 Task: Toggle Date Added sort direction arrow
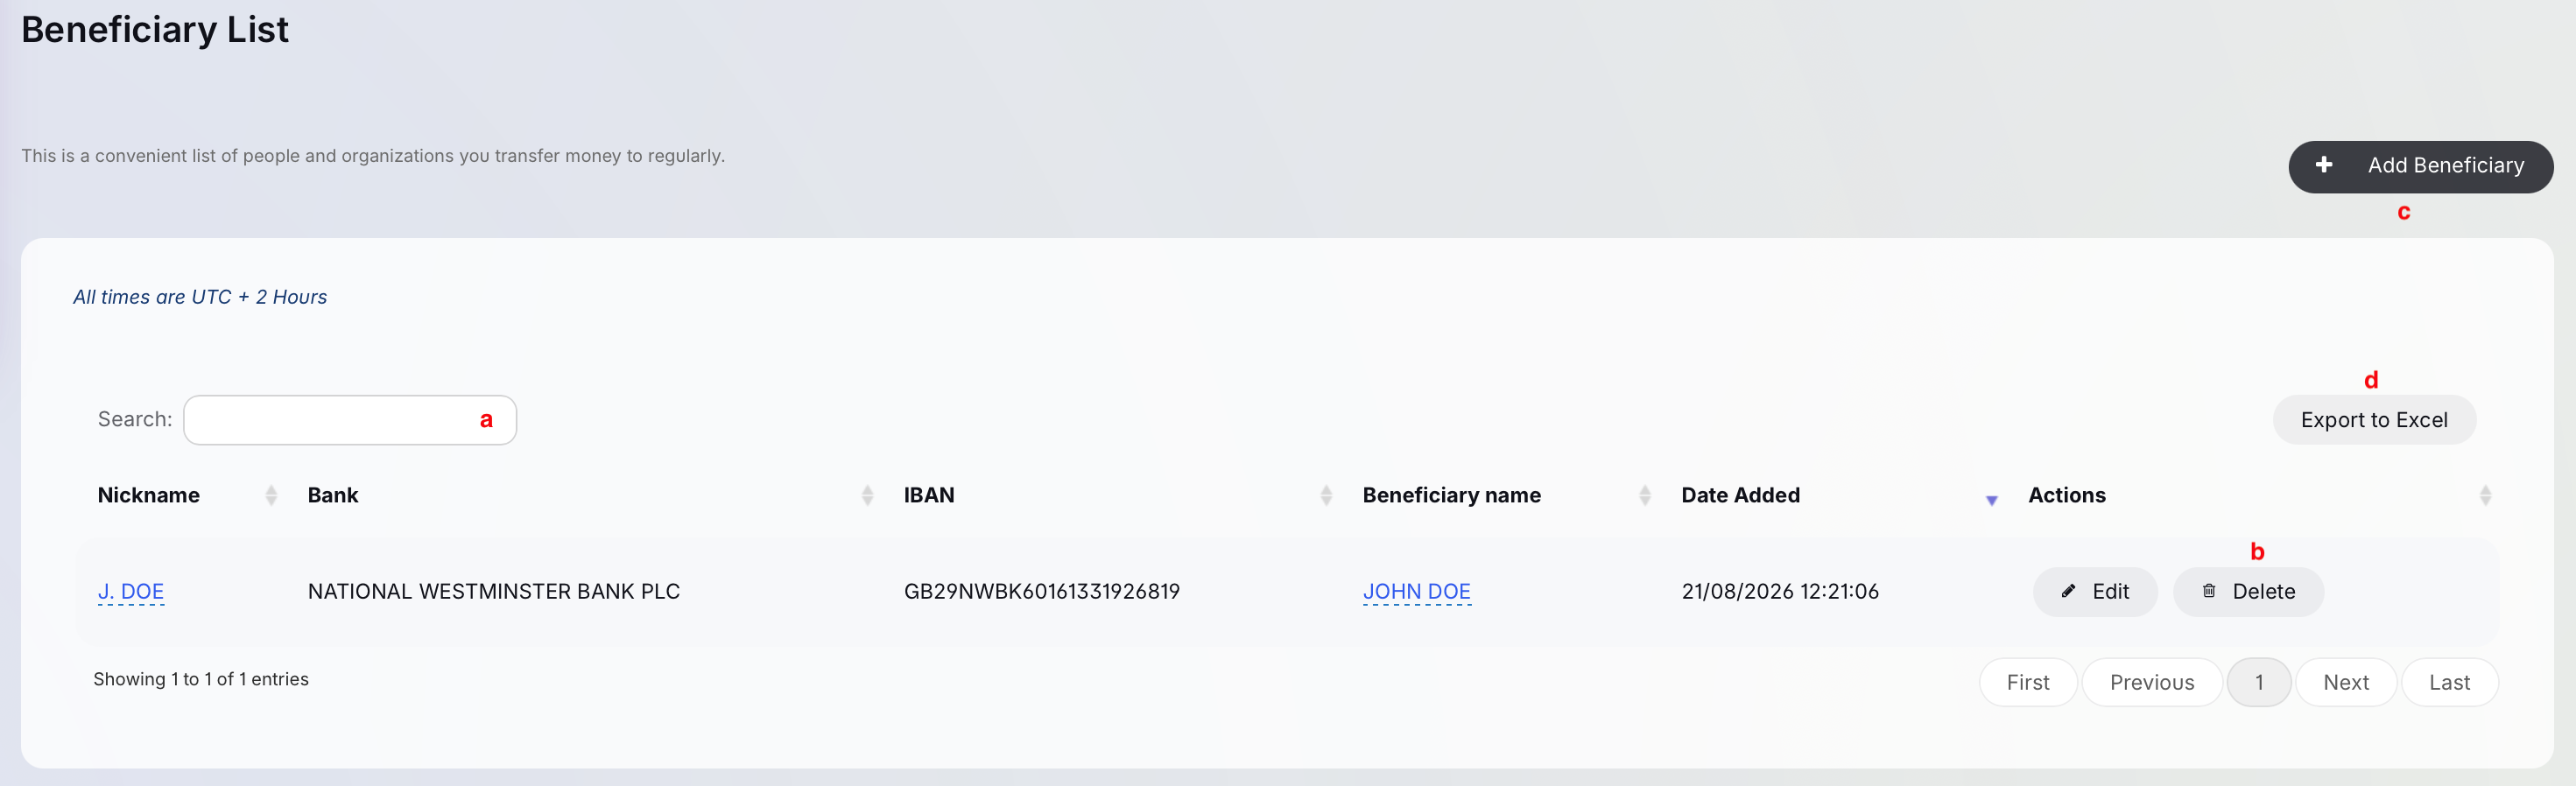coord(1991,500)
